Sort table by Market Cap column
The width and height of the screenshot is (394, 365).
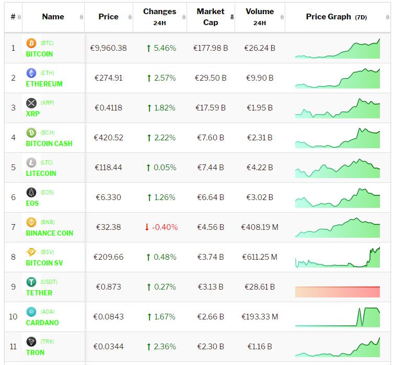coord(211,17)
